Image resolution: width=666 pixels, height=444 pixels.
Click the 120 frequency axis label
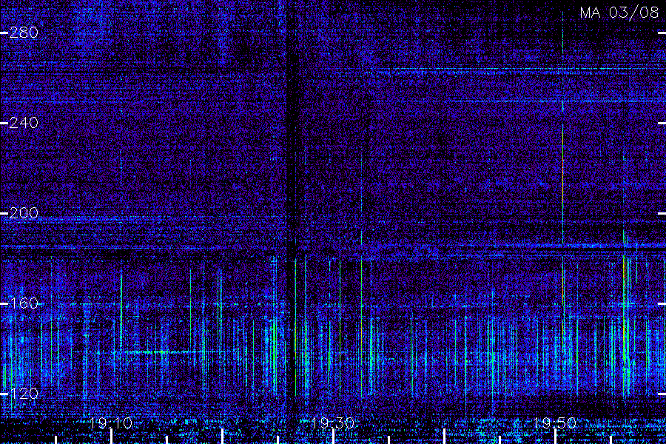pos(24,394)
